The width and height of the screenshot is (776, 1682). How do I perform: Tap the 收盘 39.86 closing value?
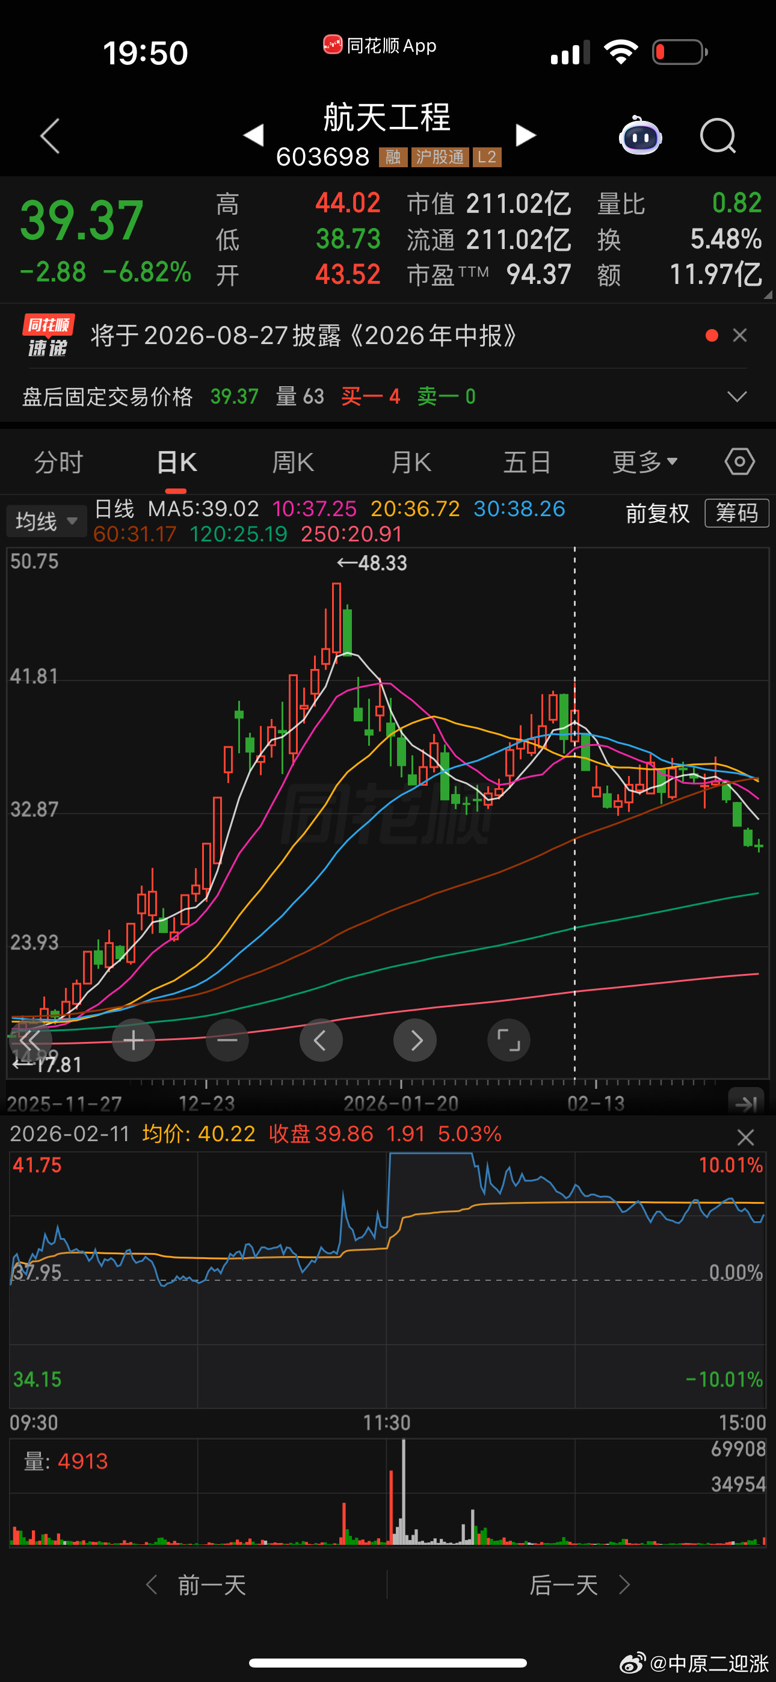(321, 1133)
